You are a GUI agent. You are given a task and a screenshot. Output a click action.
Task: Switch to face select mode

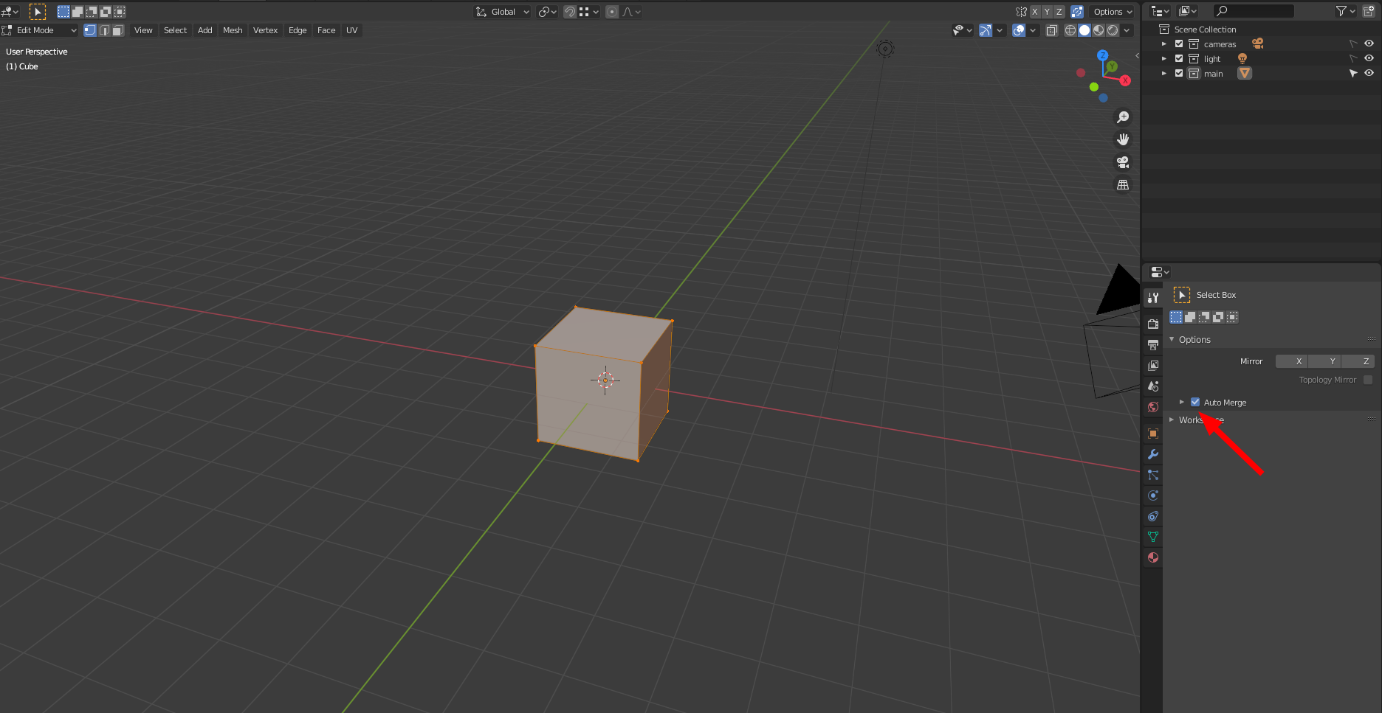point(118,30)
